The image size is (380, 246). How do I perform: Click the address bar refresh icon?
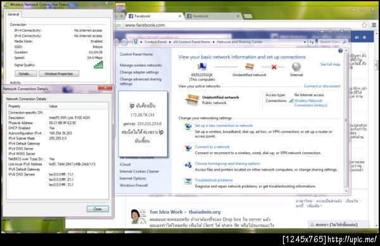[x=312, y=42]
